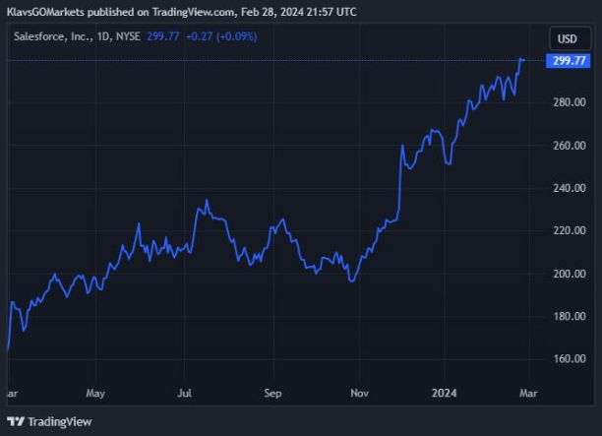Click the 280.00 price axis label

pyautogui.click(x=570, y=102)
